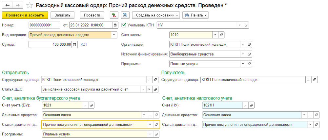Screen dimensions: 328x140
Task: Open the Счет кассы 1010 record
Action: point(221,35)
